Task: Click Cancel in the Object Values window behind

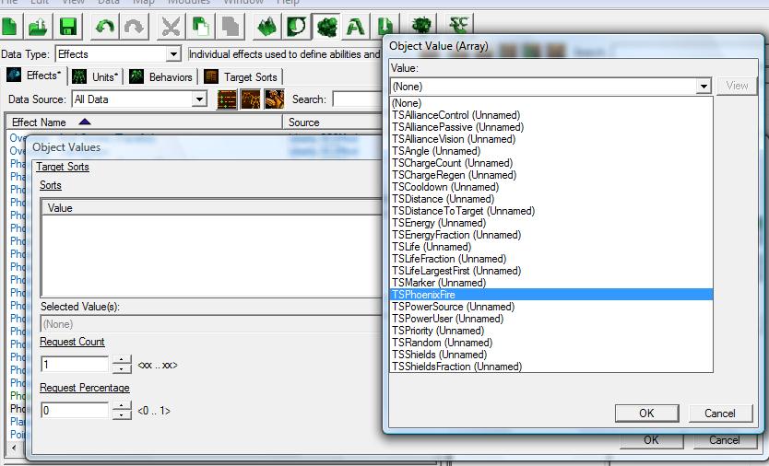Action: pos(724,440)
